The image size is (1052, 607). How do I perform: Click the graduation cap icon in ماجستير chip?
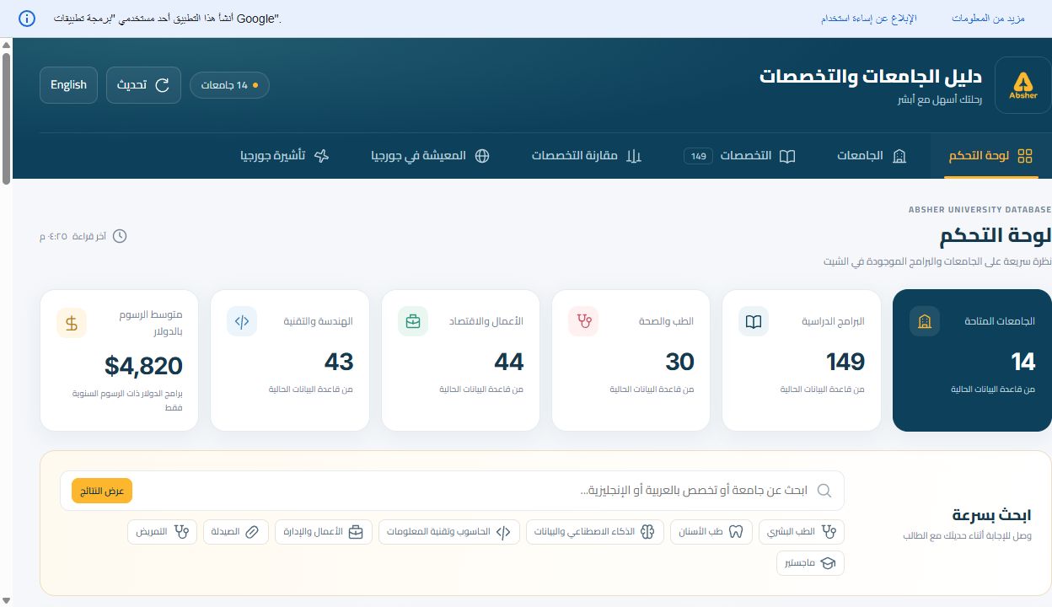(x=828, y=563)
